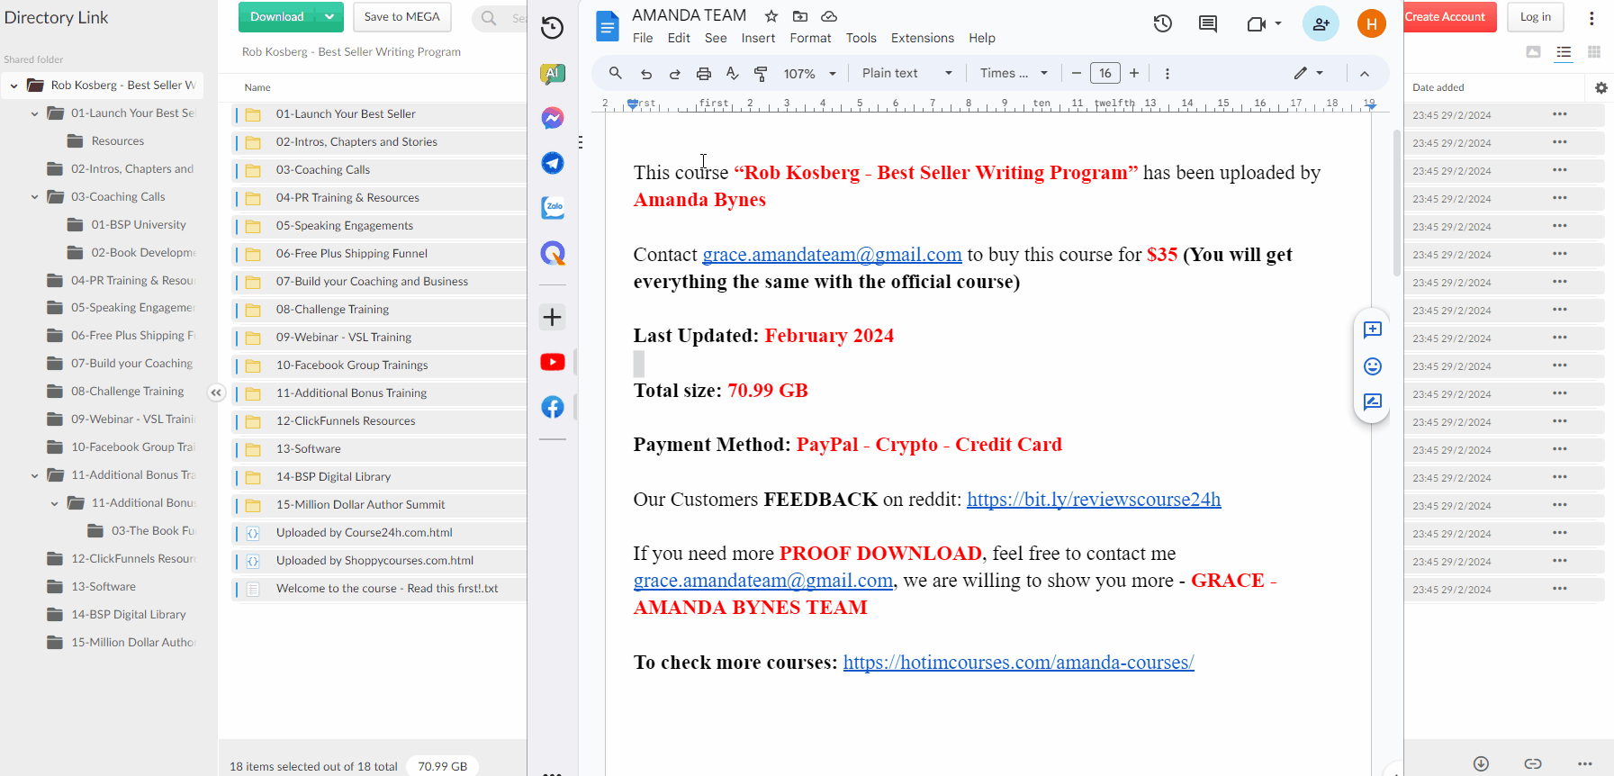The image size is (1614, 776).
Task: Open version history clock icon in Docs
Action: (1163, 24)
